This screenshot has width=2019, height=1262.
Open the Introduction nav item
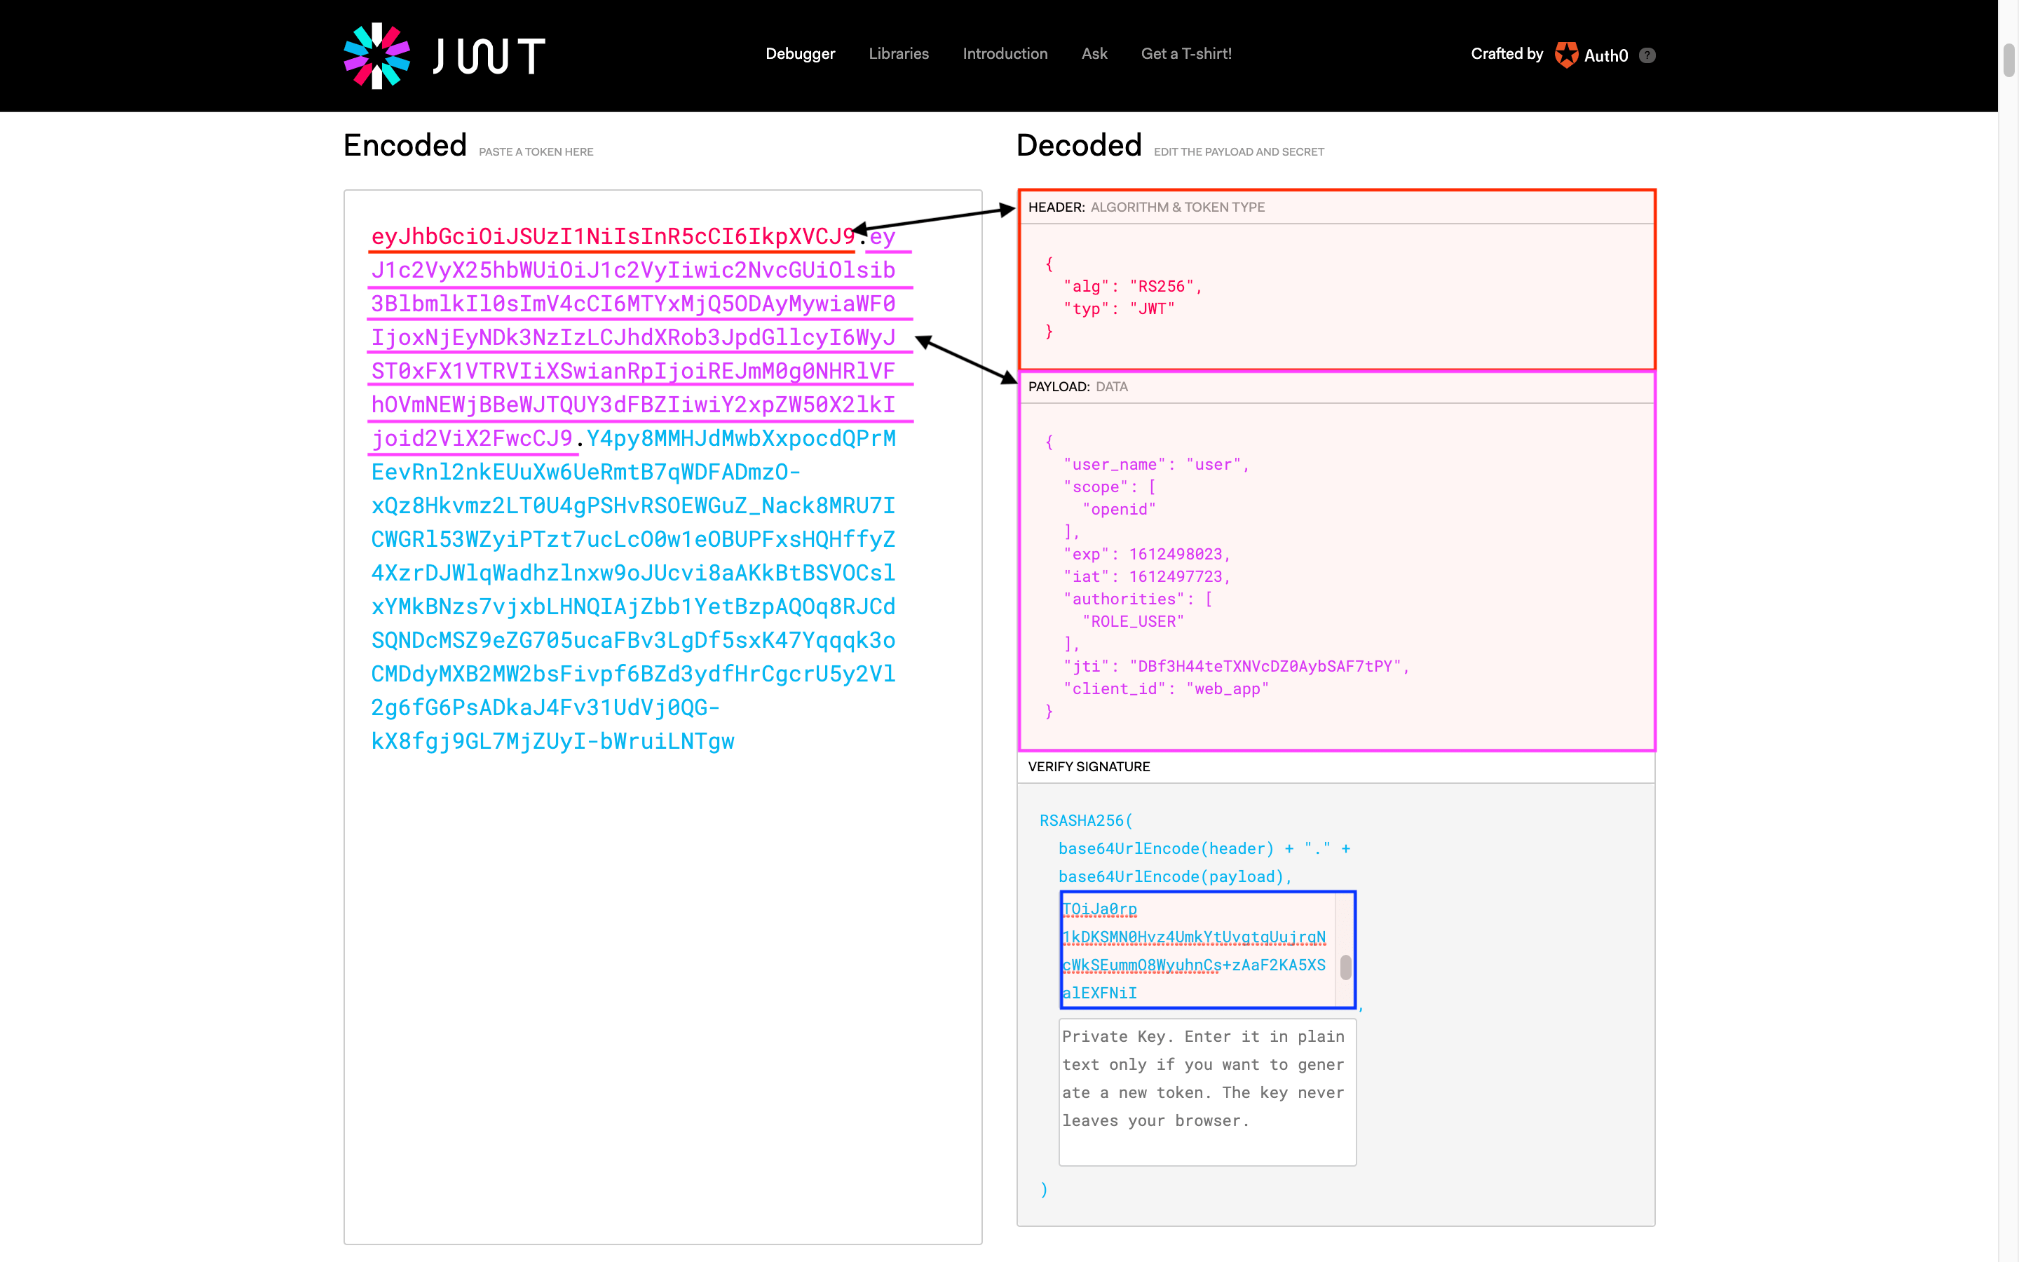(1005, 53)
